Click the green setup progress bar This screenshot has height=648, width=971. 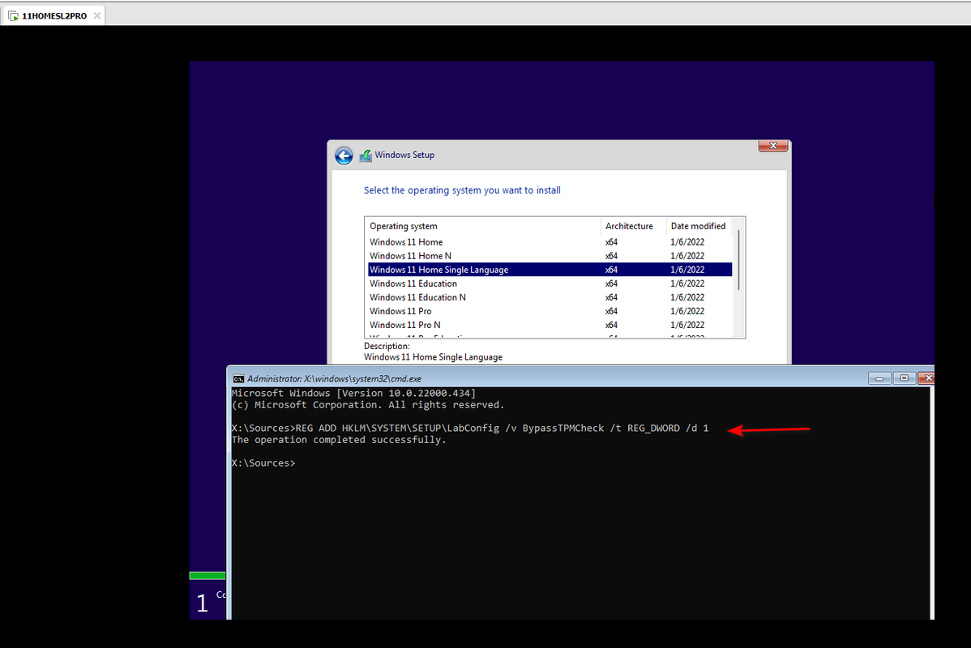[207, 576]
